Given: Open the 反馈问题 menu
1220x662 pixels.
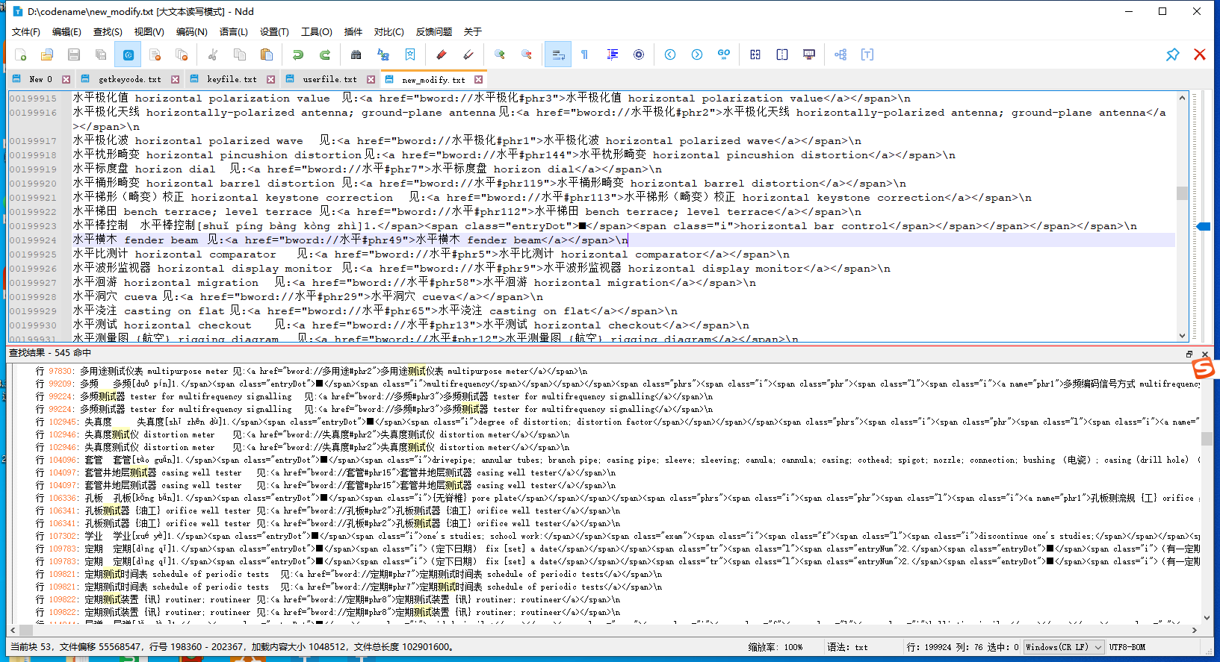Looking at the screenshot, I should [434, 31].
